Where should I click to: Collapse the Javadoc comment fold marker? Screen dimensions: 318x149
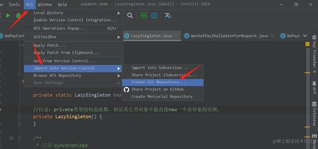[19, 138]
